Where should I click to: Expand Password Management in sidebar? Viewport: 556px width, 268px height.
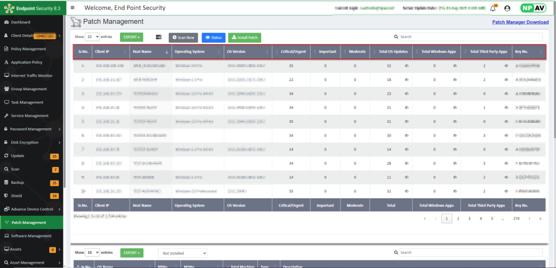pyautogui.click(x=31, y=129)
